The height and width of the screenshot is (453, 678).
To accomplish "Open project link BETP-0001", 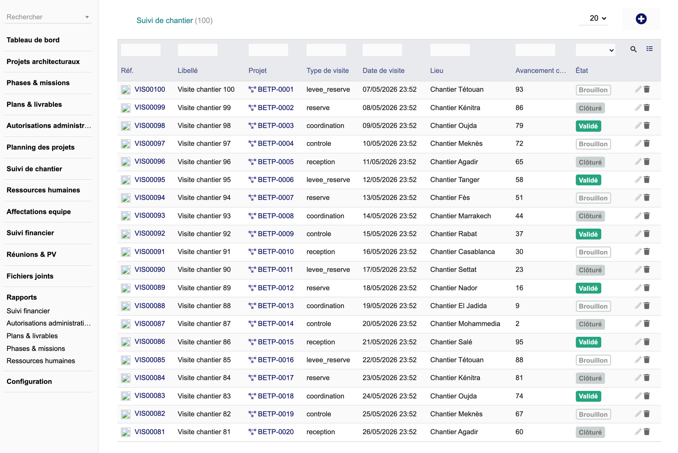I will tap(276, 89).
